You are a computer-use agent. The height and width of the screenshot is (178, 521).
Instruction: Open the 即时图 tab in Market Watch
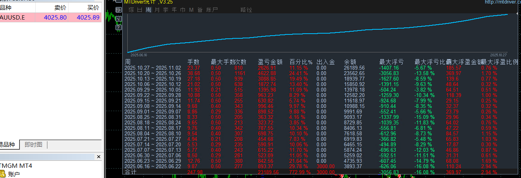(33, 145)
